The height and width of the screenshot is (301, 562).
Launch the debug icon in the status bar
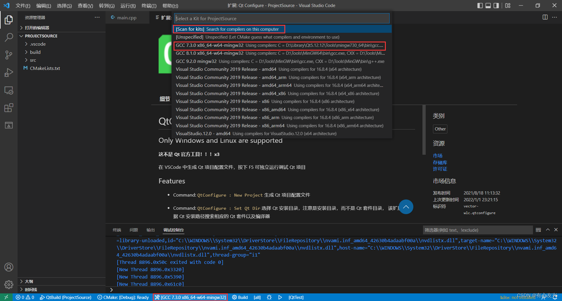269,297
